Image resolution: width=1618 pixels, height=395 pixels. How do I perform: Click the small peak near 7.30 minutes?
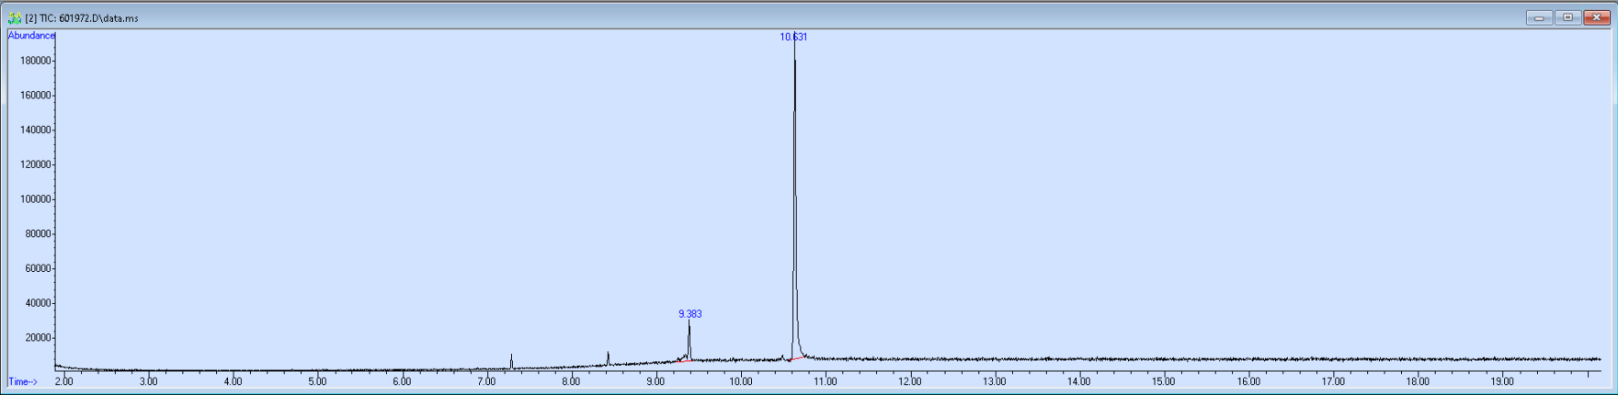[x=511, y=361]
